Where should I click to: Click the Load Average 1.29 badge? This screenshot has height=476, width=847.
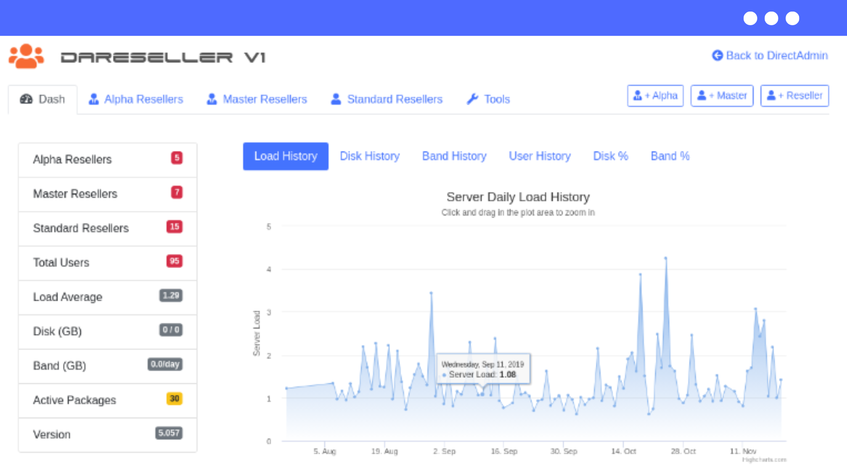171,295
